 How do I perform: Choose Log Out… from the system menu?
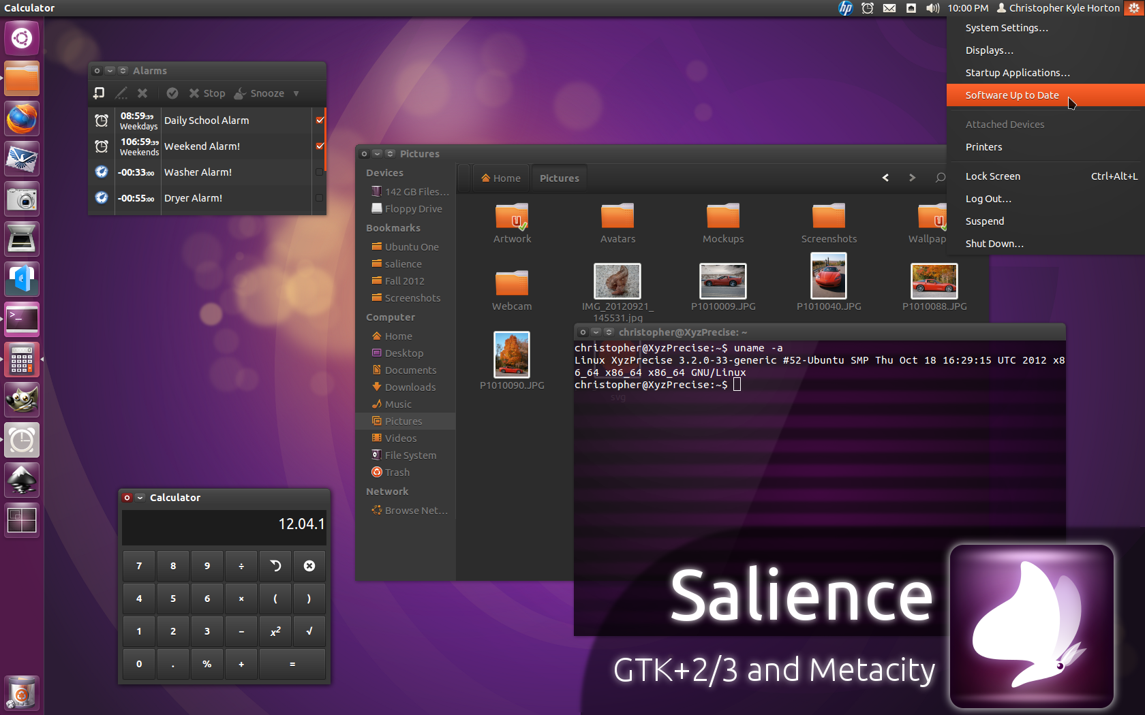(x=1045, y=199)
